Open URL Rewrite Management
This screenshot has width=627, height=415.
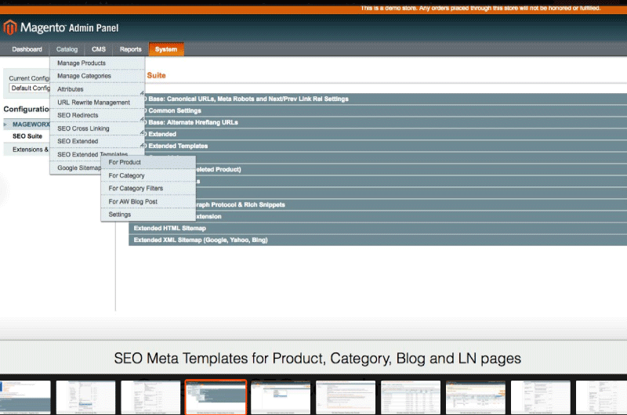click(x=97, y=103)
